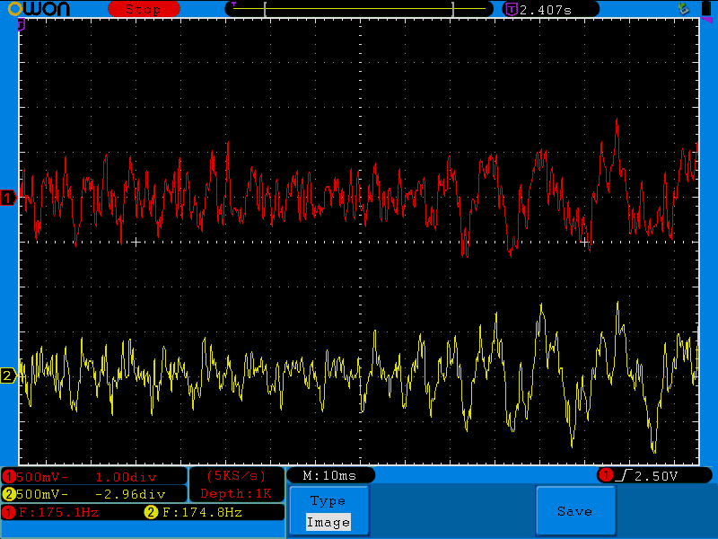Screen dimensions: 718x539
Task: Click the trigger level 2.50V readout
Action: pos(656,476)
